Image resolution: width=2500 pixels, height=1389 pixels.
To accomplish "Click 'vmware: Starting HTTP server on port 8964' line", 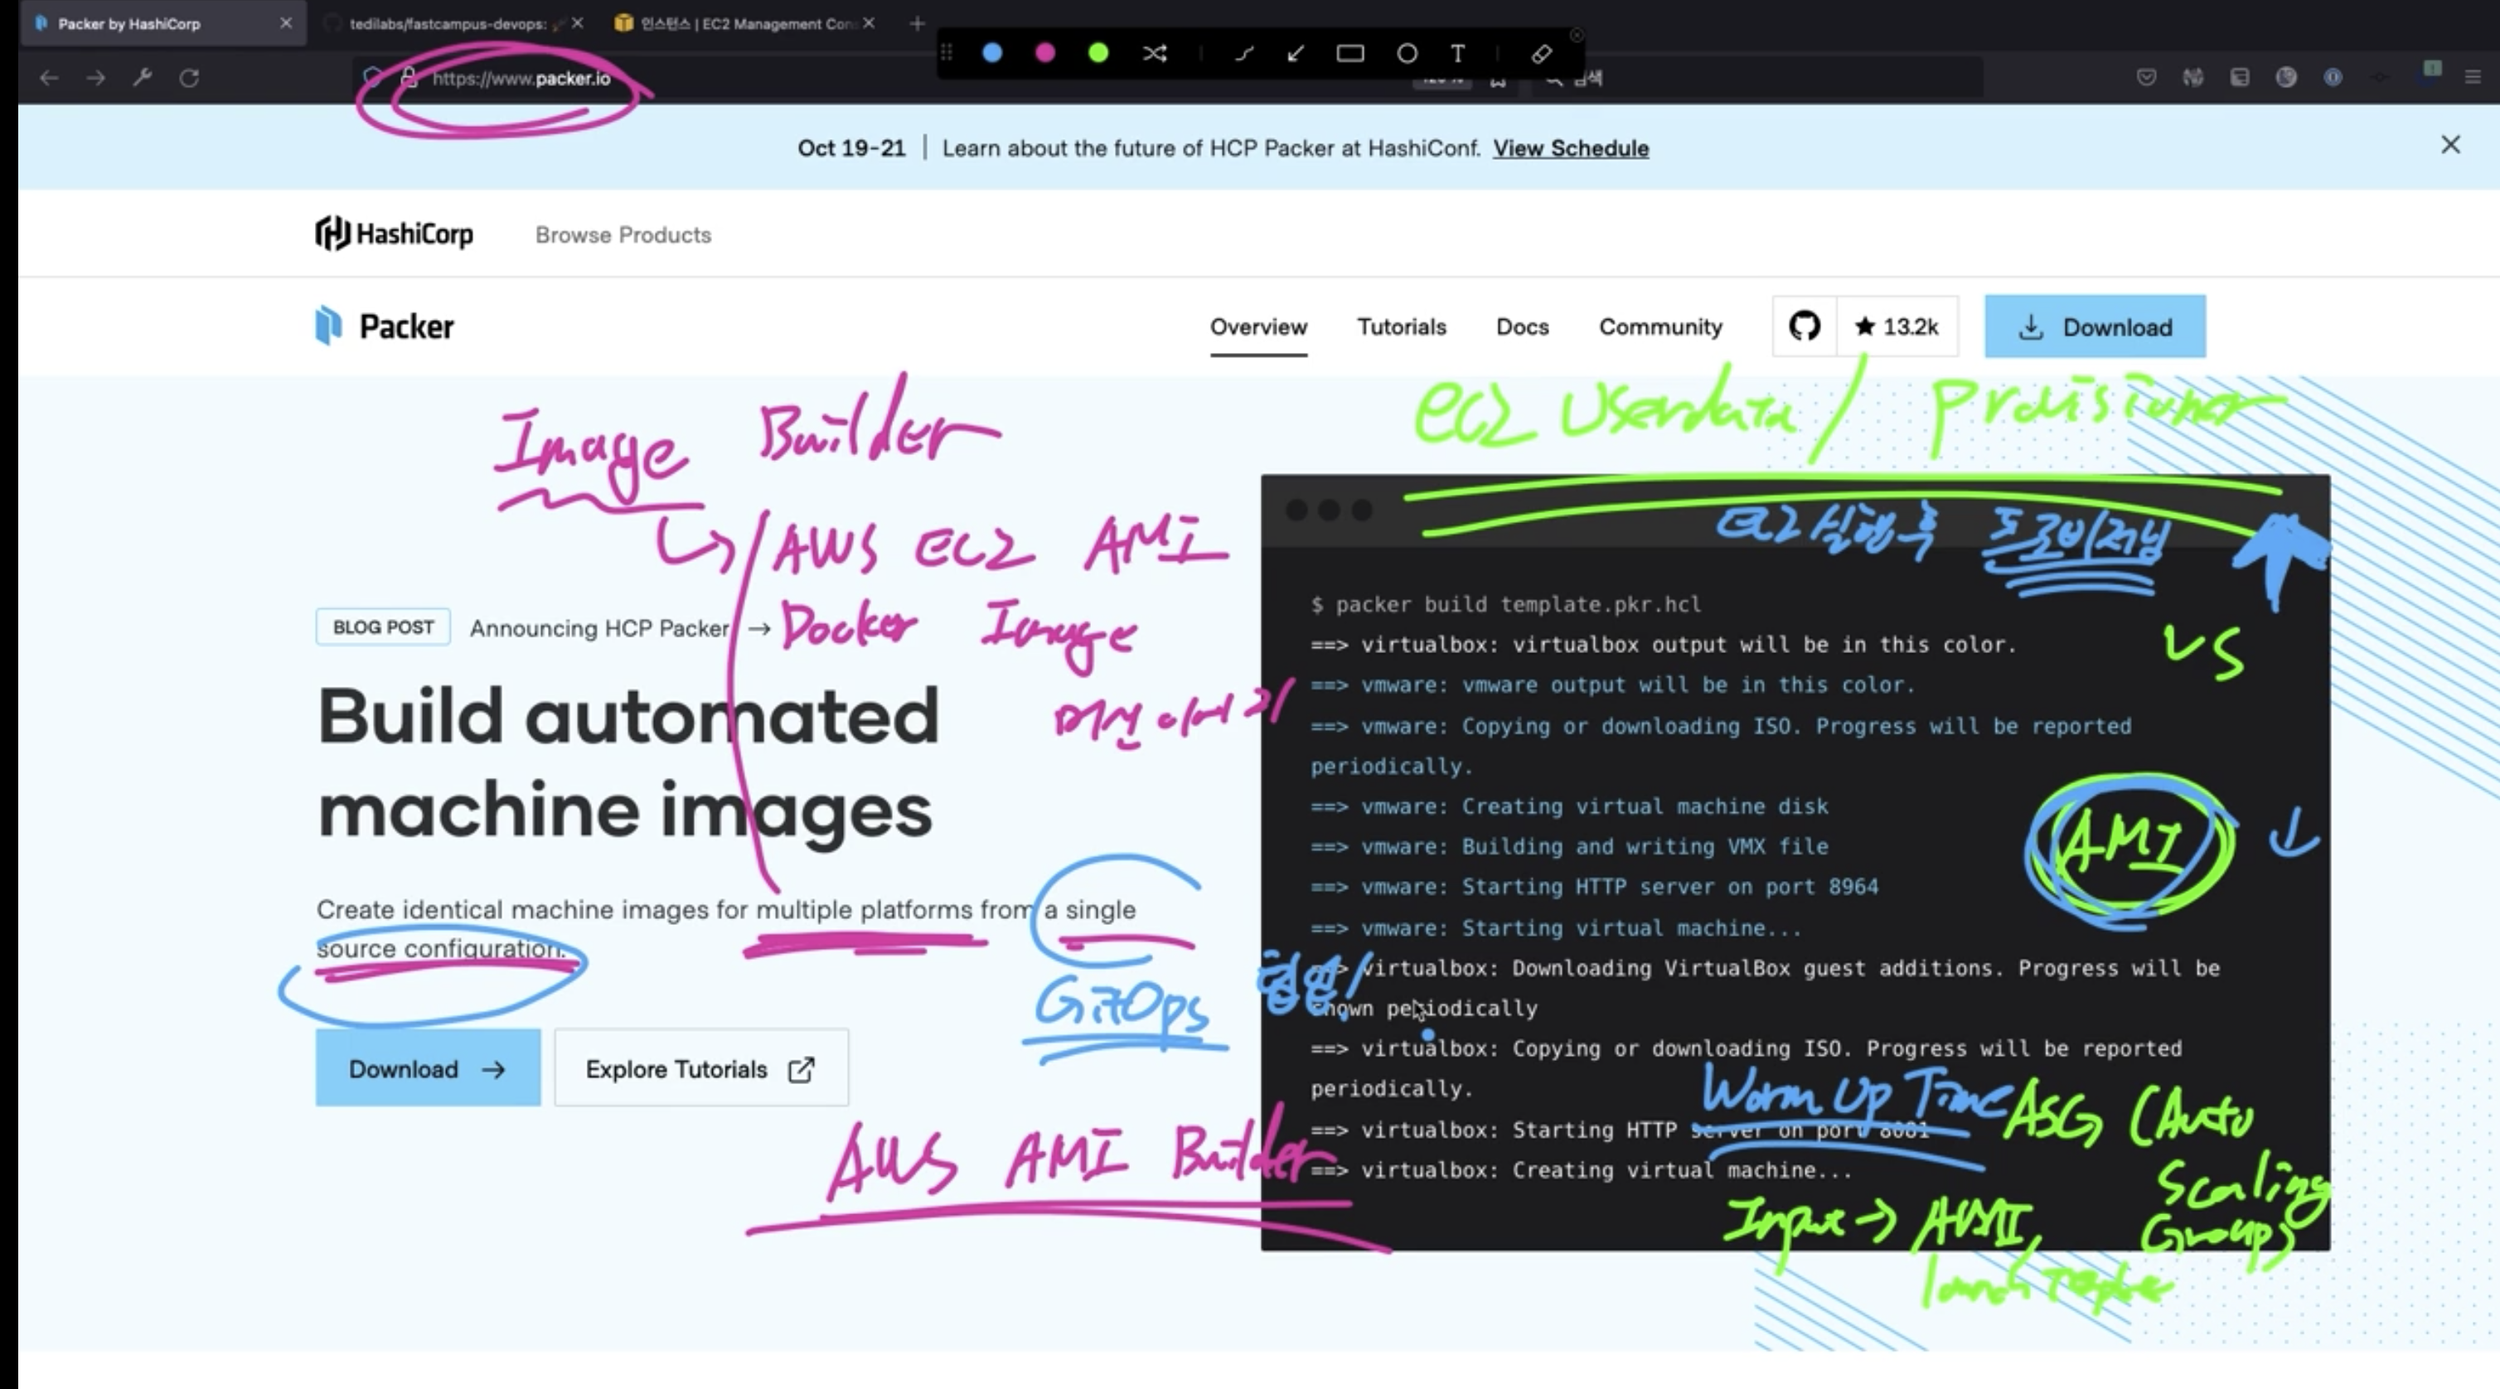I will [1595, 887].
